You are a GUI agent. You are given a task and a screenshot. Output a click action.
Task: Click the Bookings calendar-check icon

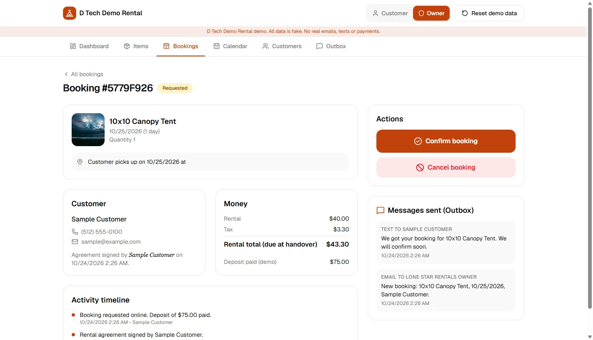coord(166,46)
